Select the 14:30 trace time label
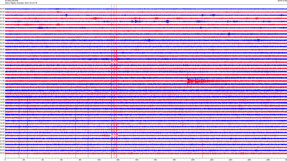The height and width of the screenshot is (161, 287). tap(2, 100)
